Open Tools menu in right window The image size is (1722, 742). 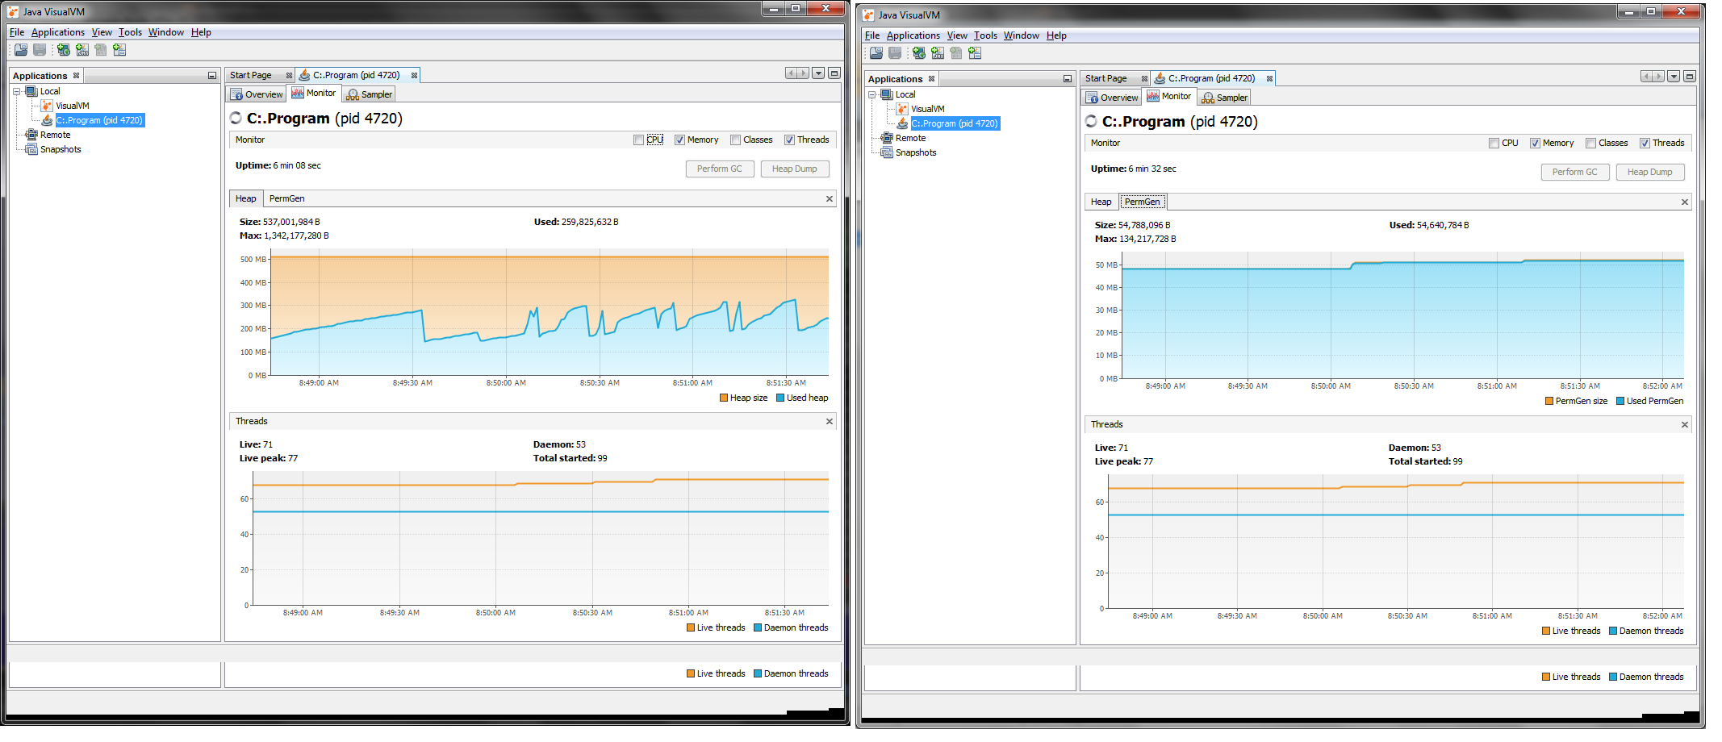click(x=985, y=35)
